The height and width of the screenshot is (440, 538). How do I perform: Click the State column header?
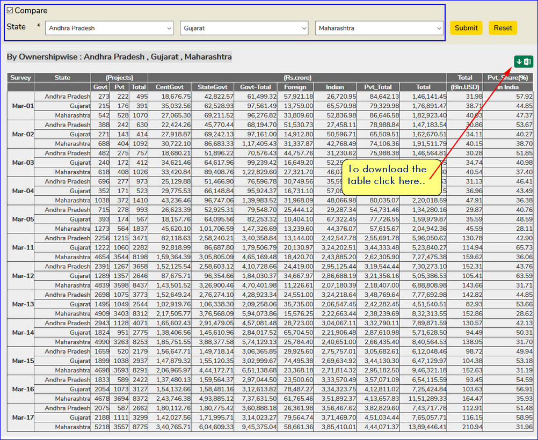coord(62,78)
